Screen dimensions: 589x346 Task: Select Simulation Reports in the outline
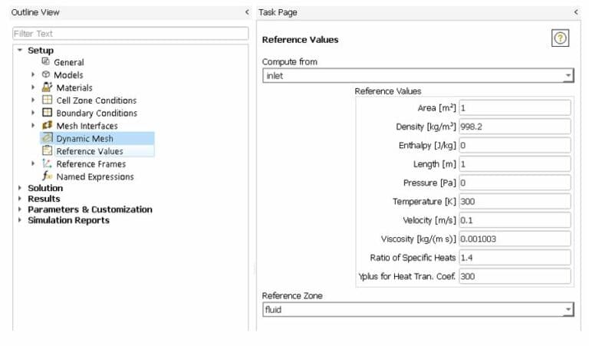click(x=68, y=220)
